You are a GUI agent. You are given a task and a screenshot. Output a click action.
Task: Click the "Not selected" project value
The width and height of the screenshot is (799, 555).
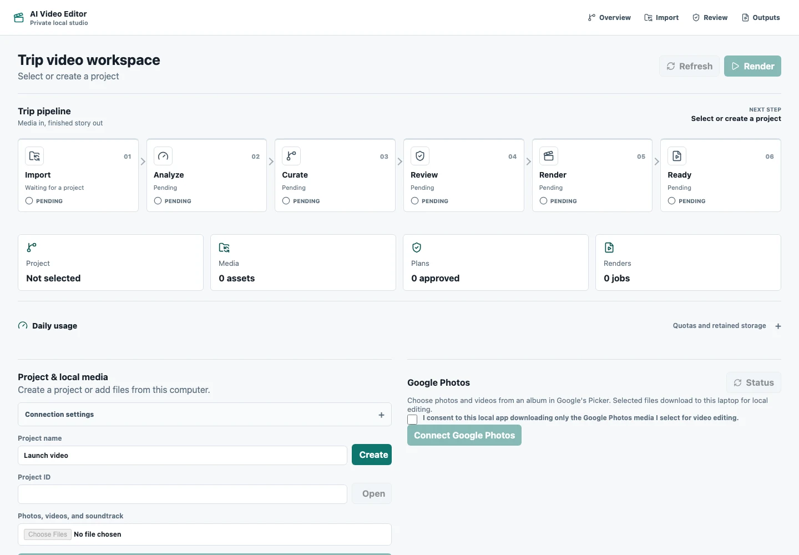(x=53, y=279)
